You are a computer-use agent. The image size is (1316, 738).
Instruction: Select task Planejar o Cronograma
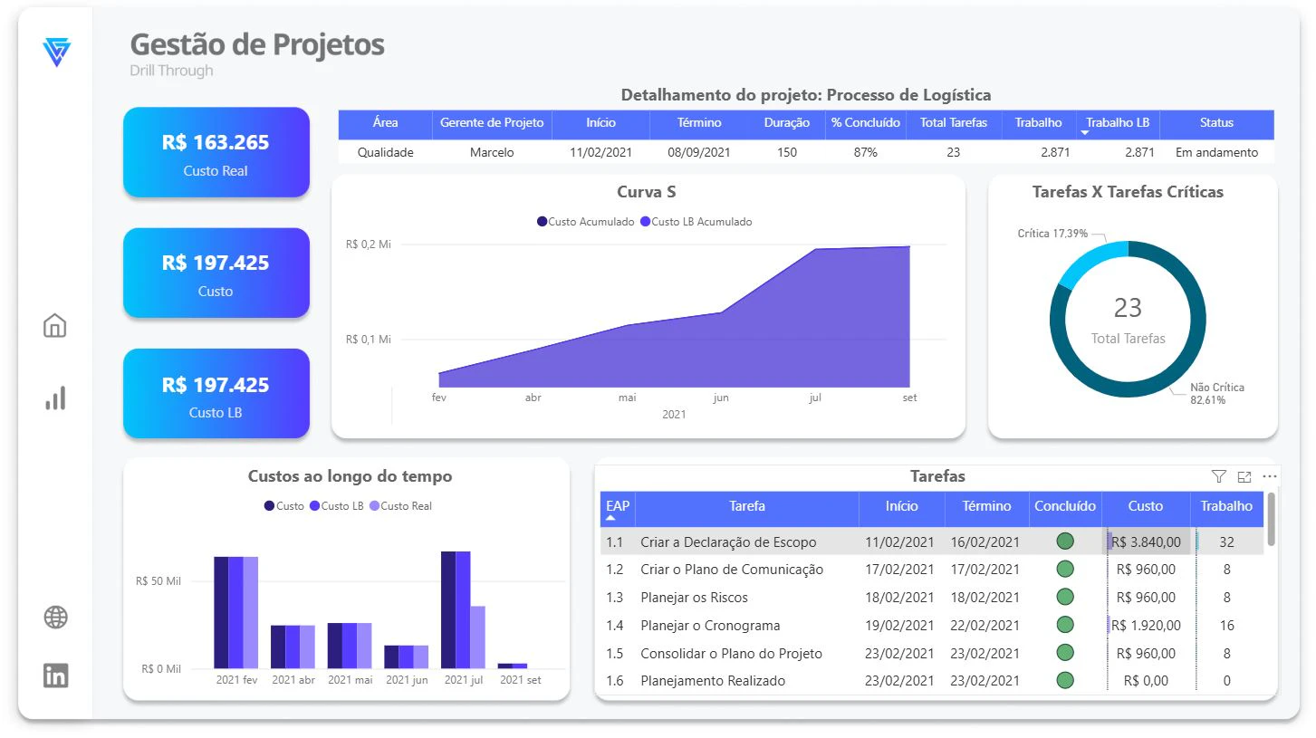tap(710, 625)
